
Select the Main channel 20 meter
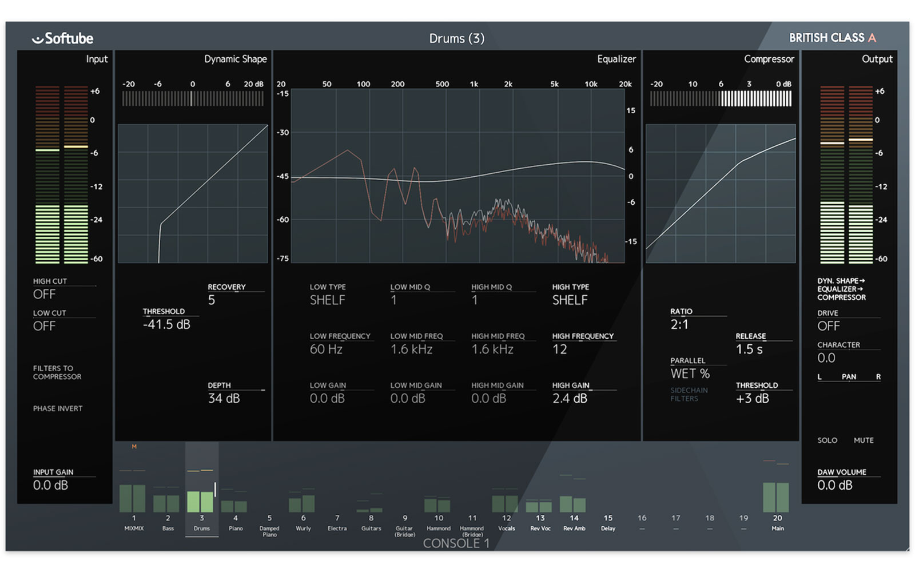click(x=776, y=497)
